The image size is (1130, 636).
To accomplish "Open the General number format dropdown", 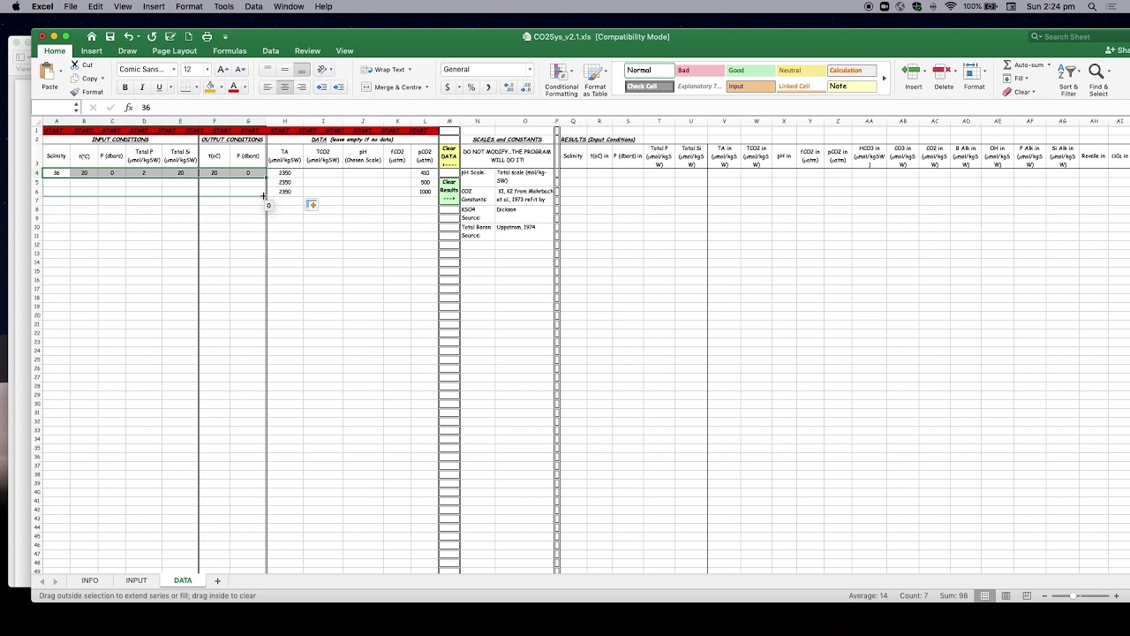I will 530,69.
